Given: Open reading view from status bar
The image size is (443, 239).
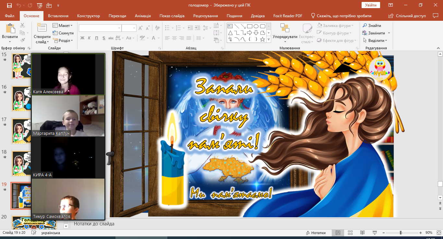Looking at the screenshot, I should tap(362, 233).
